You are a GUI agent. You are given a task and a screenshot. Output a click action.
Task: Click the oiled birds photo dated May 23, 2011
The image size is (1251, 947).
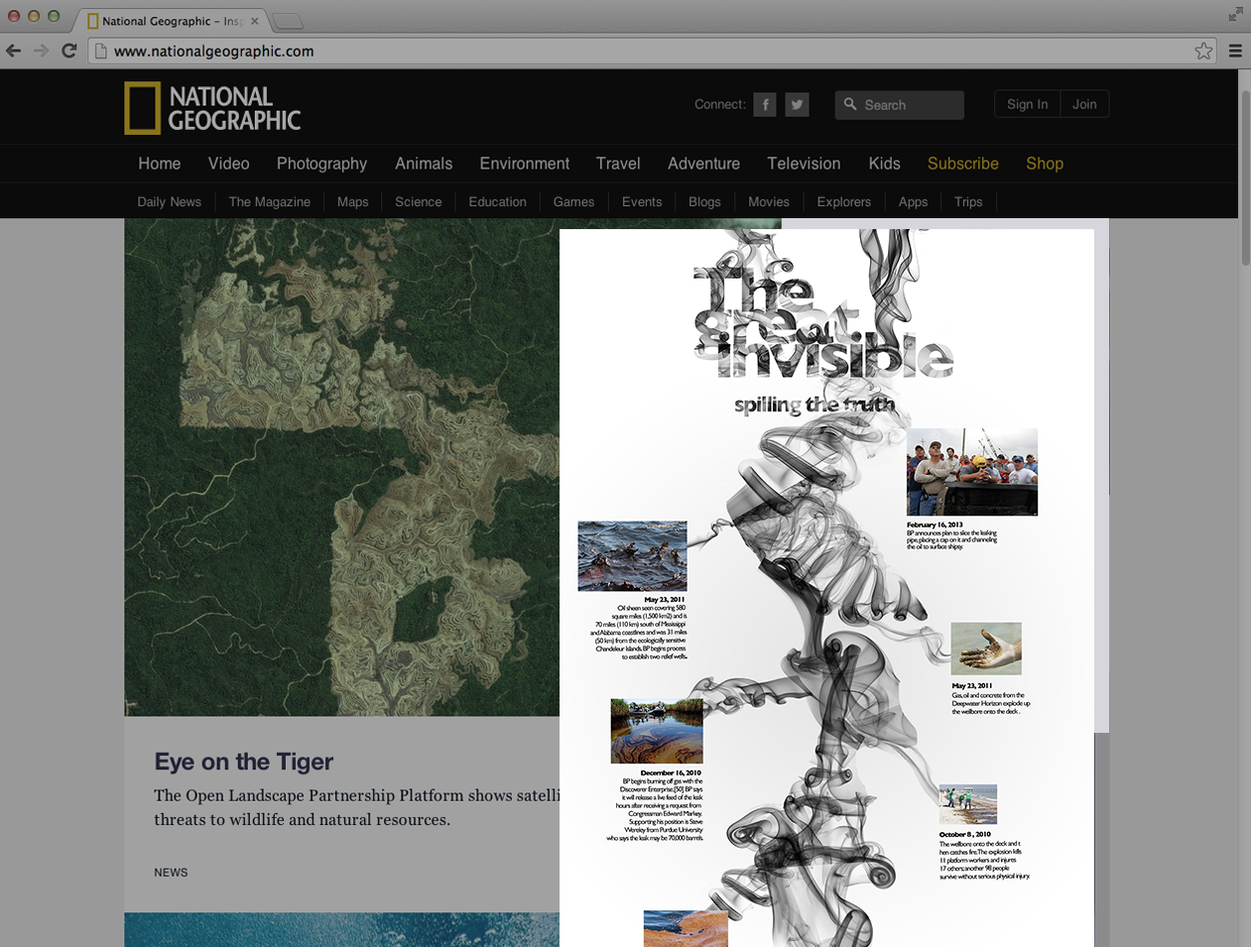tap(632, 556)
